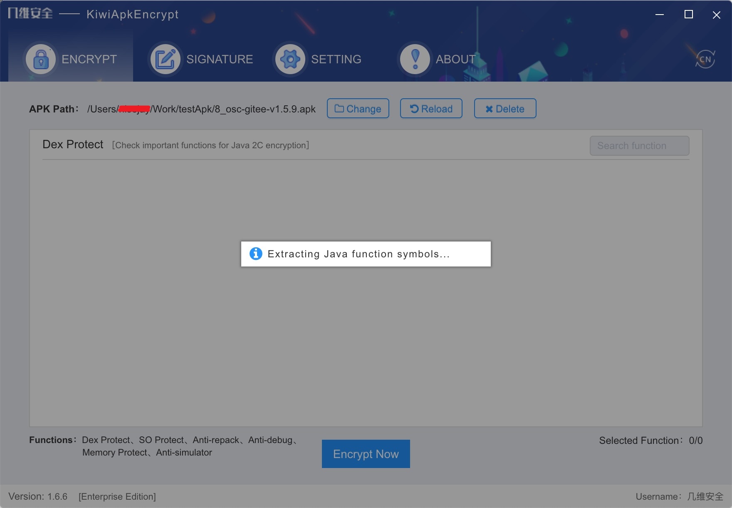Click the pencil Signature icon
This screenshot has width=732, height=508.
coord(165,59)
